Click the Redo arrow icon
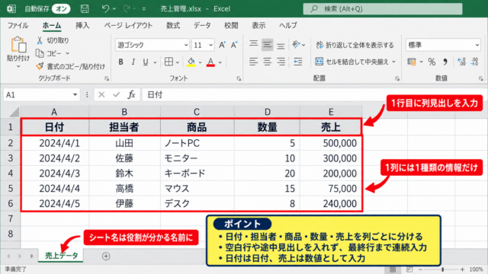This screenshot has height=274, width=488. (127, 8)
